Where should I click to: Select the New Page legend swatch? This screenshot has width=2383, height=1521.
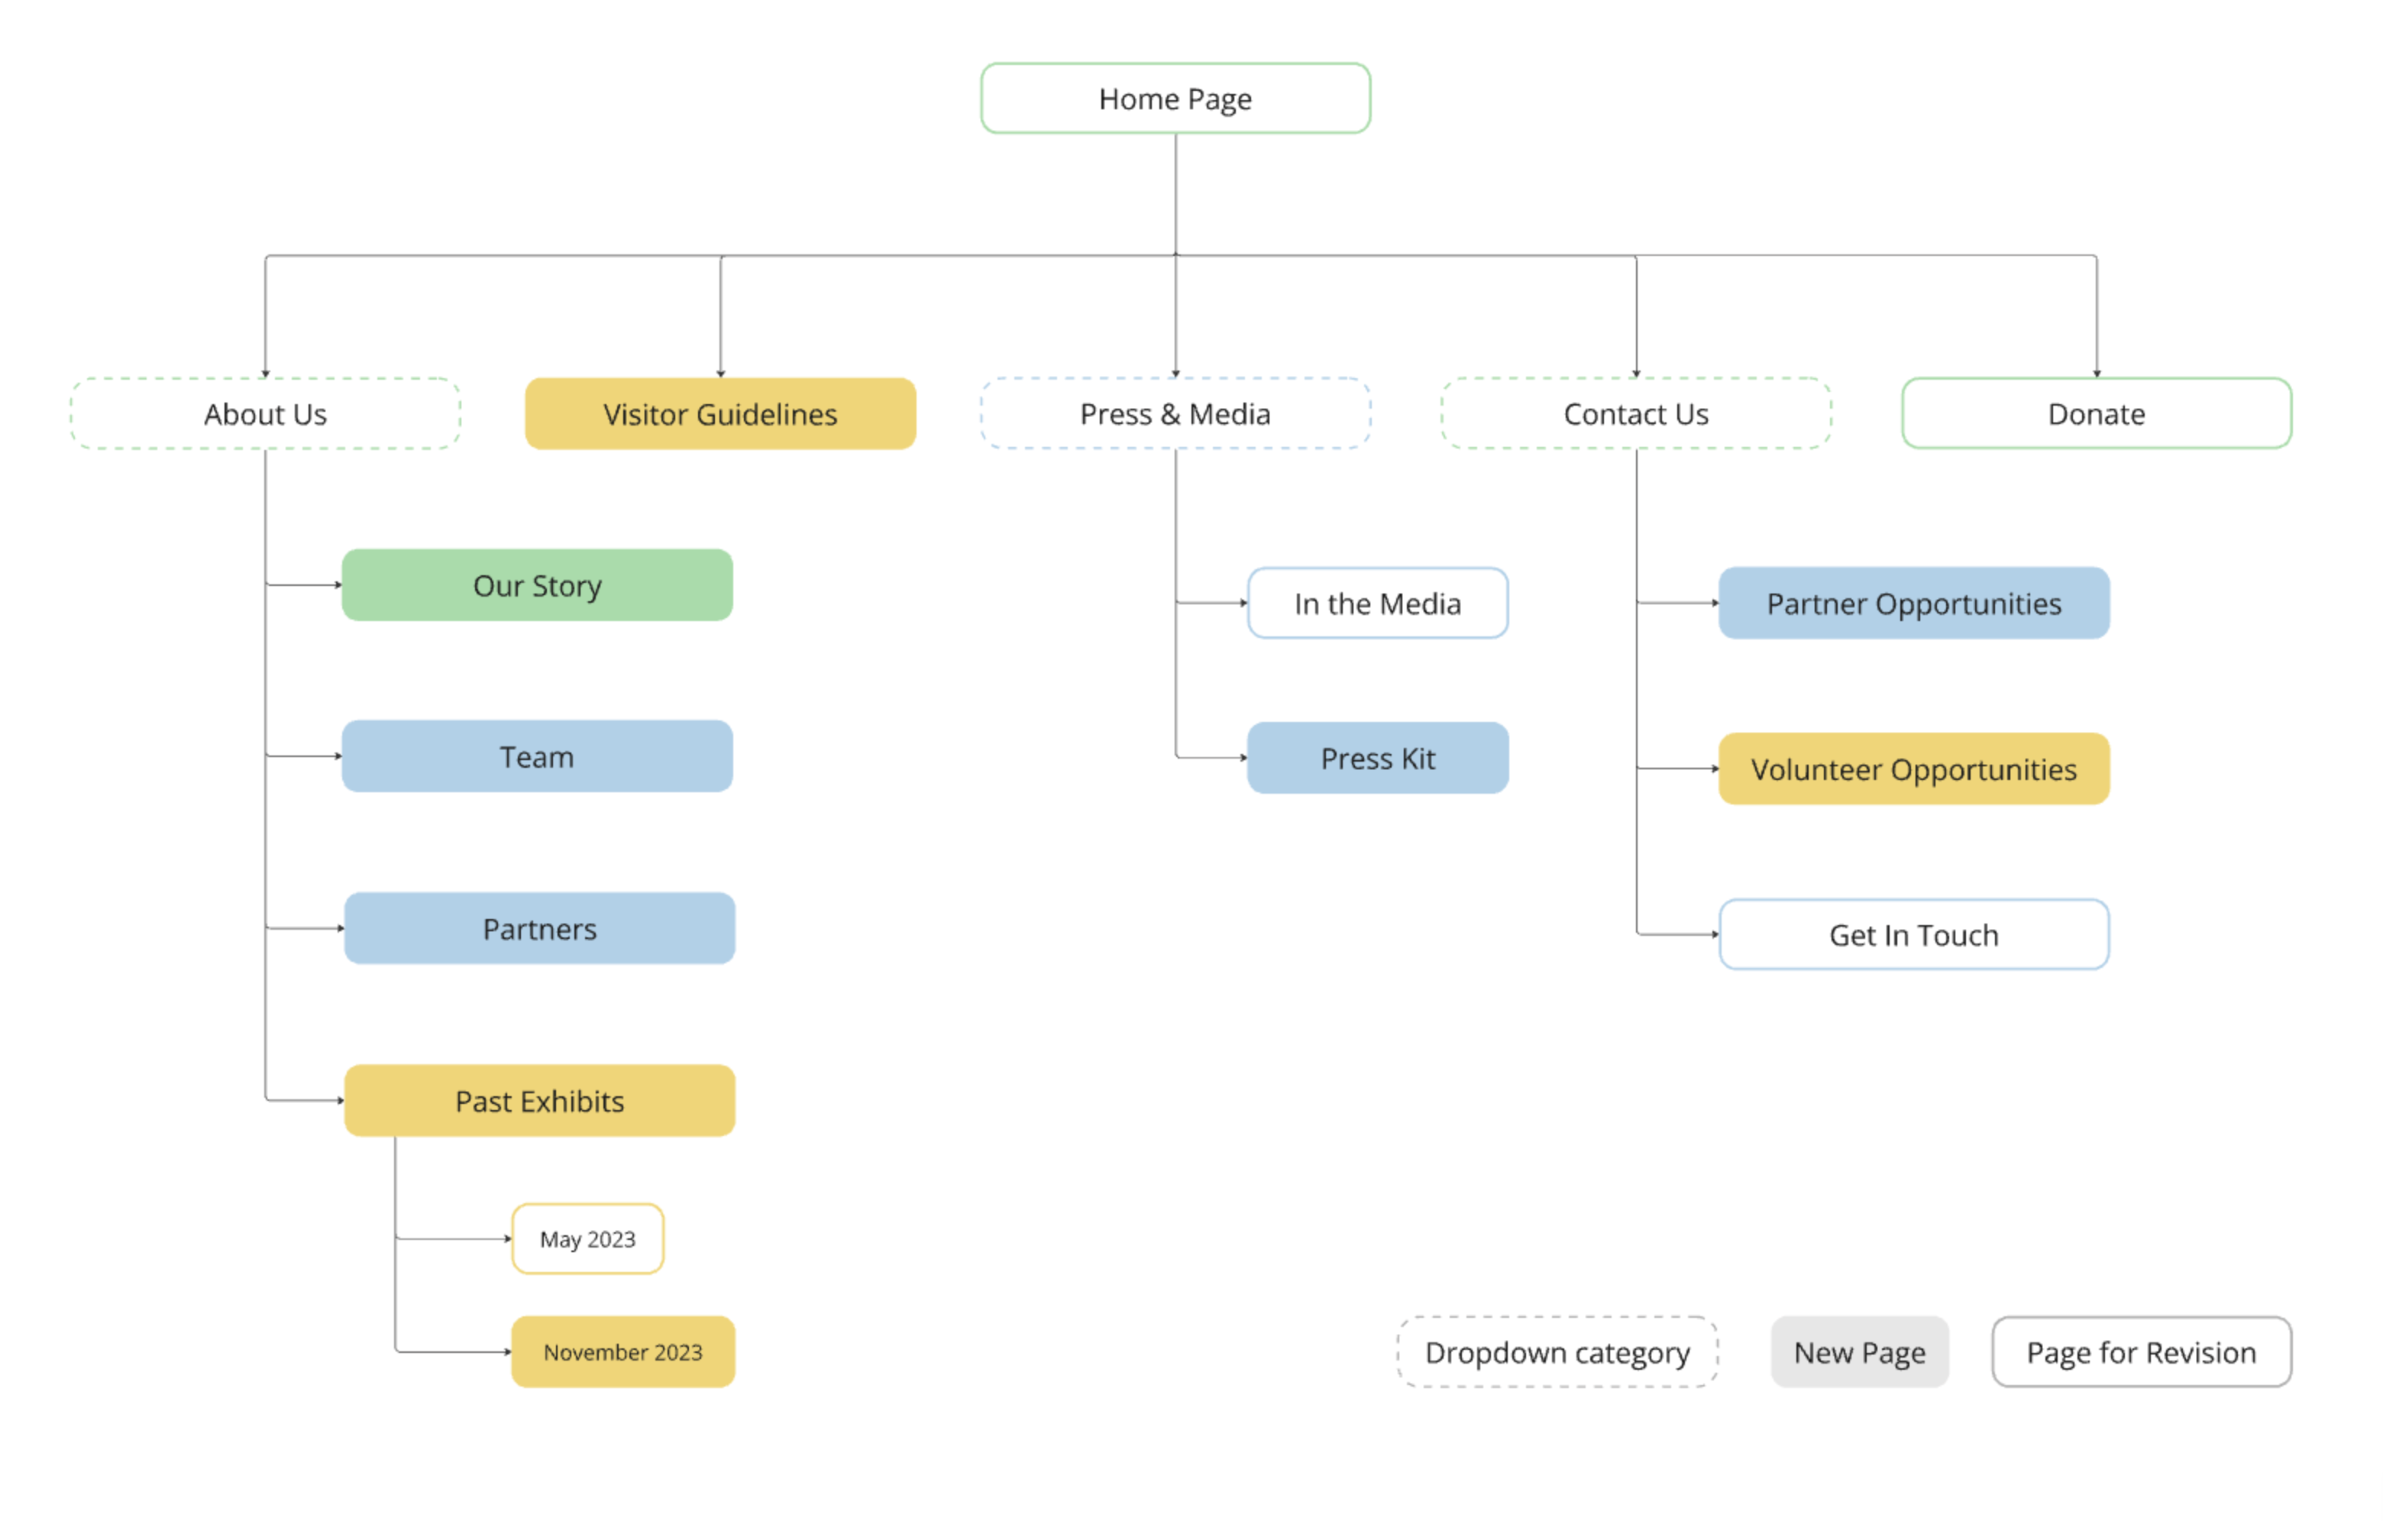click(x=1858, y=1351)
